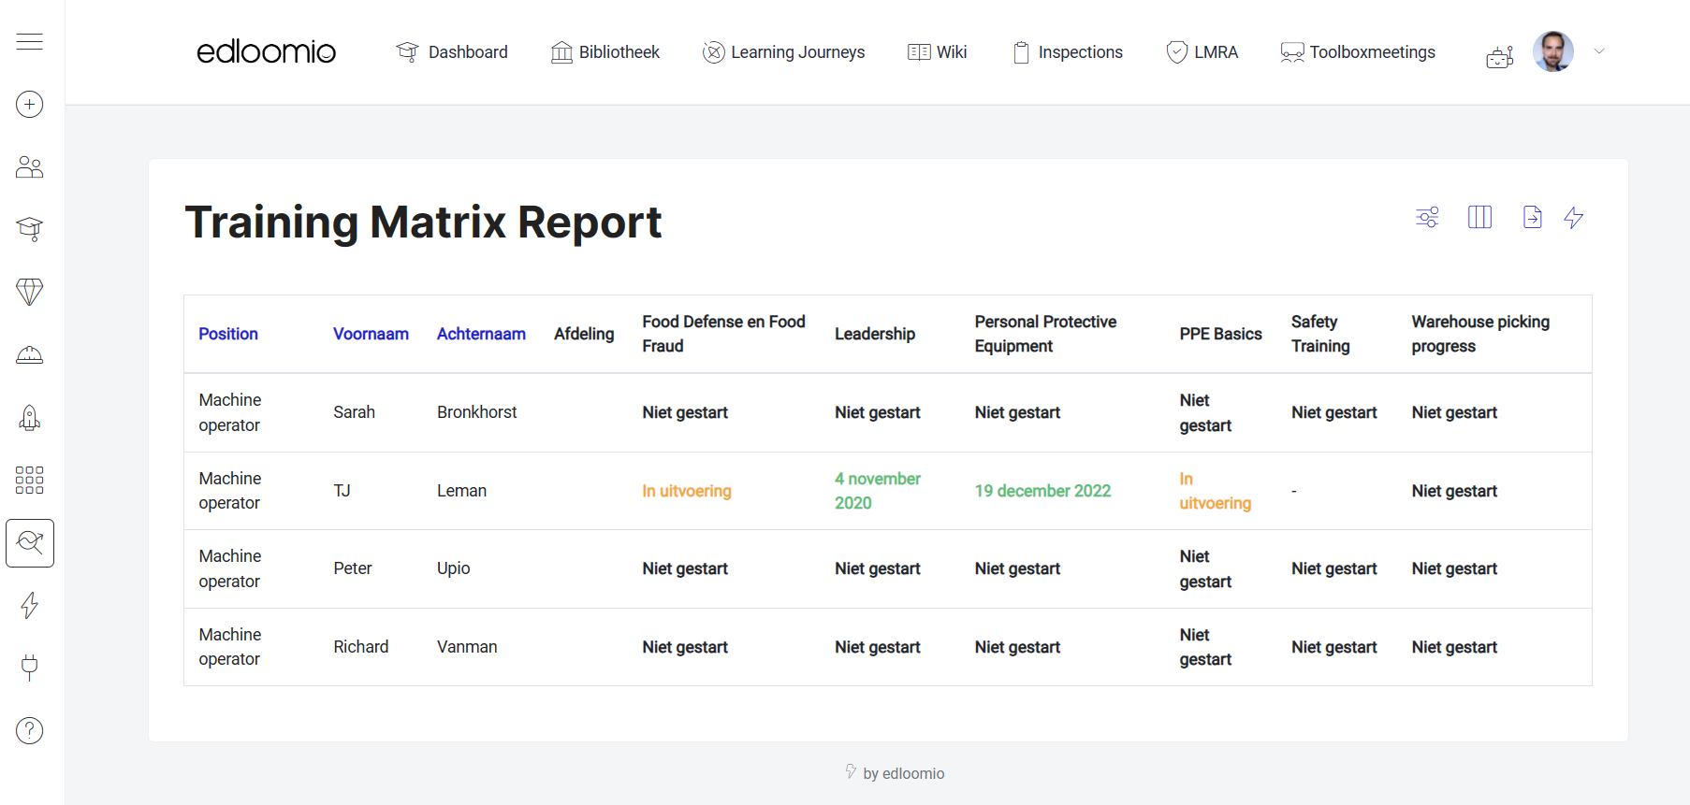Click the rocket icon in the sidebar
Screen dimensions: 1690x805
[x=30, y=418]
